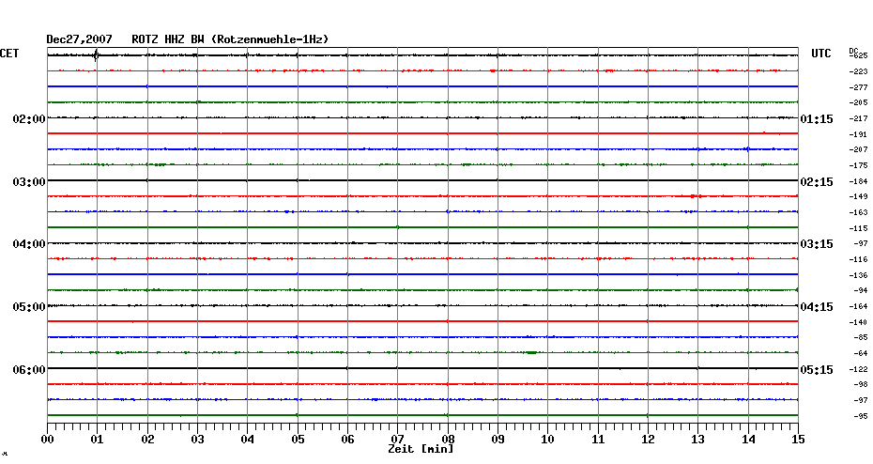Click minute tick label 10 on time axis
The height and width of the screenshot is (464, 873).
coord(548,440)
